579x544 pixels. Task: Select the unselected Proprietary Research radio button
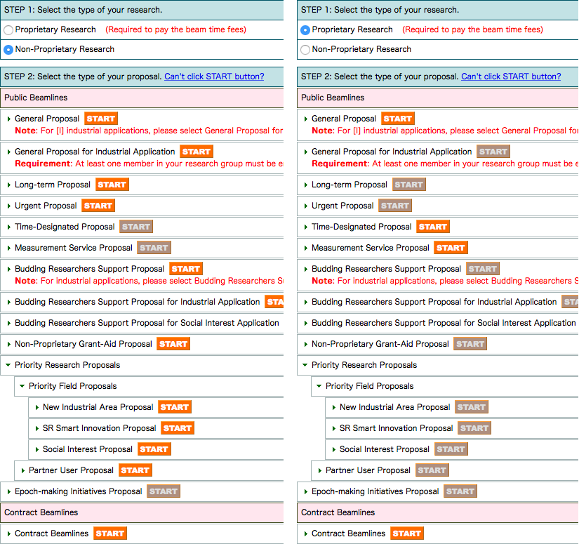[x=8, y=30]
